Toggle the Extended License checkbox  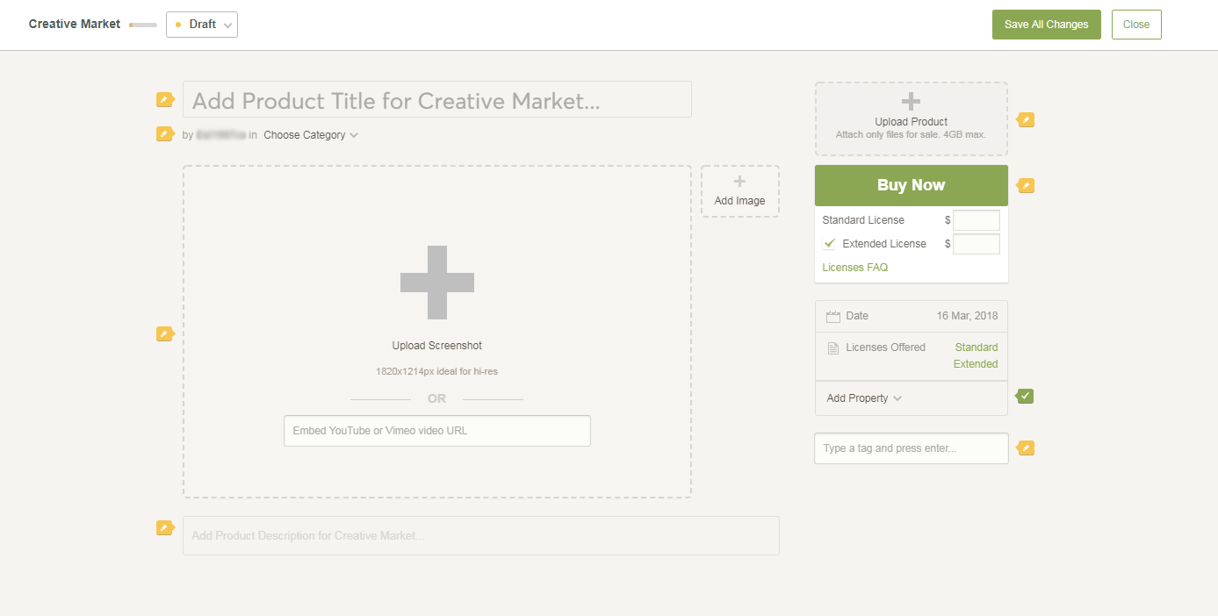(830, 244)
